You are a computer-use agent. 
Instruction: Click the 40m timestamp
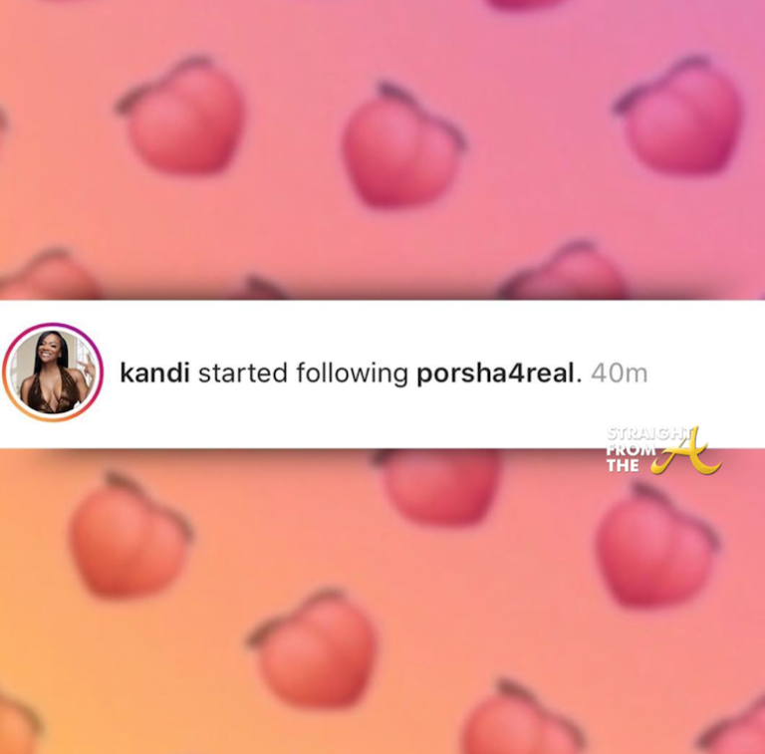tap(620, 374)
